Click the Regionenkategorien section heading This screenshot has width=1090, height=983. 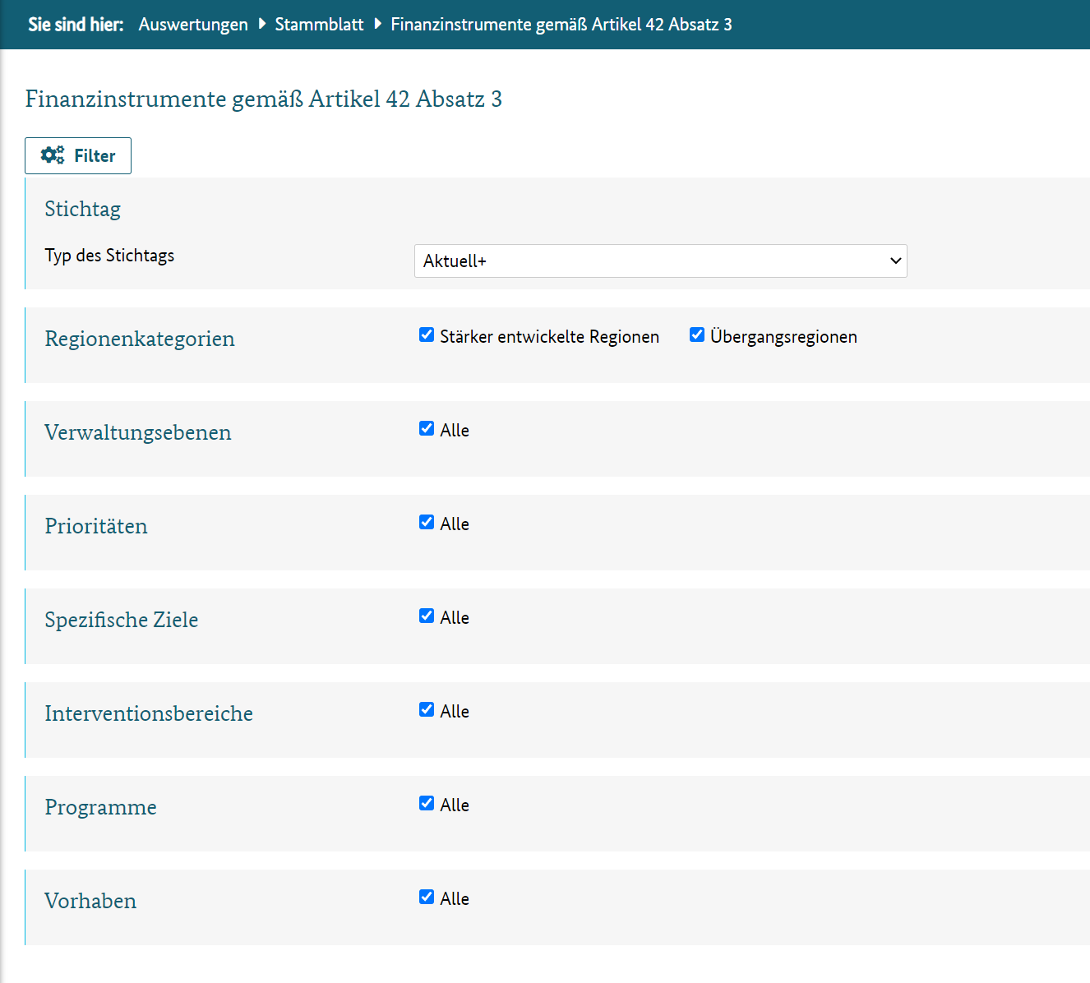[x=140, y=339]
